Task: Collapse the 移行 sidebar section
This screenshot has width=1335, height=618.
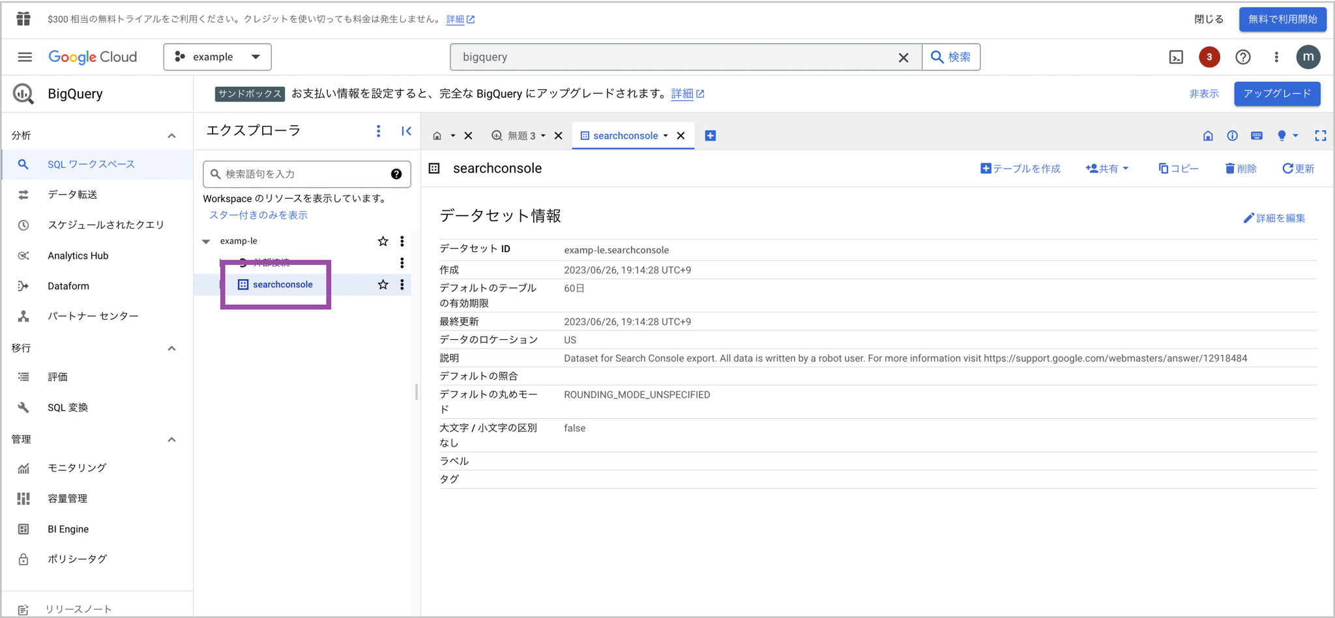Action: click(x=171, y=348)
